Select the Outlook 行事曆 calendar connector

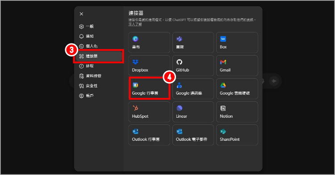[149, 135]
